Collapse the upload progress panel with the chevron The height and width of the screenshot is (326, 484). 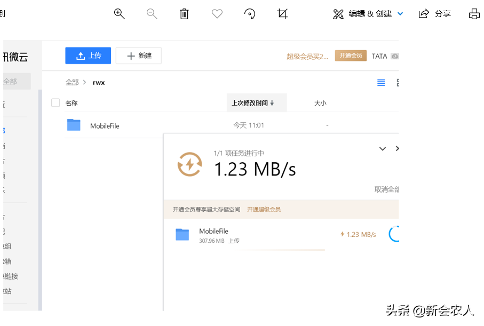click(382, 149)
